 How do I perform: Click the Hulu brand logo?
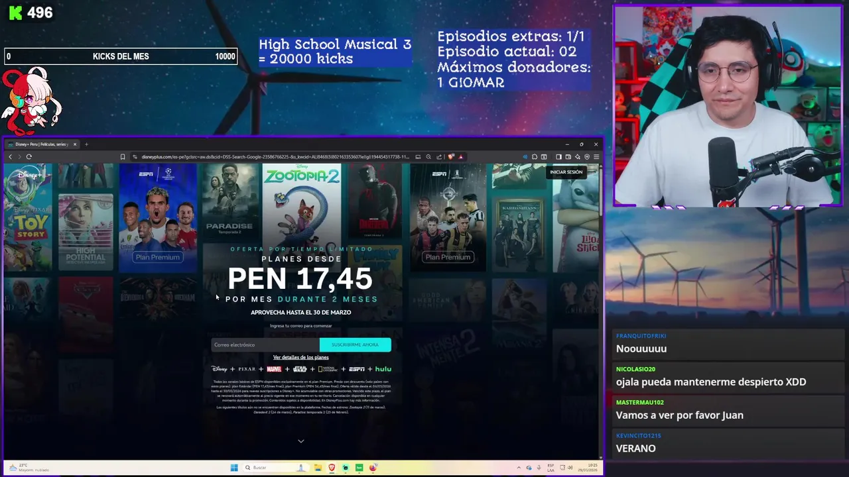pyautogui.click(x=383, y=369)
